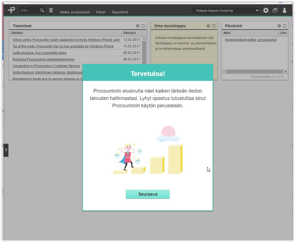Open the Raportointi menu
This screenshot has height=242, width=295.
point(120,12)
